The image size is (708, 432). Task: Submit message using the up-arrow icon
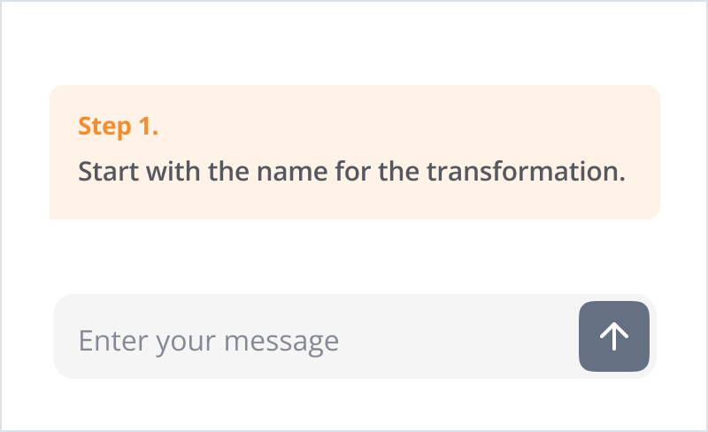click(x=614, y=336)
